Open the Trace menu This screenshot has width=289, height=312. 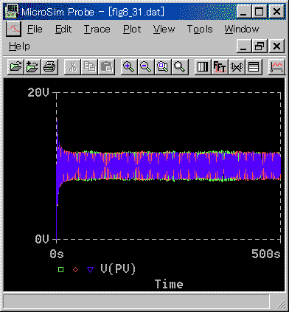coord(97,30)
